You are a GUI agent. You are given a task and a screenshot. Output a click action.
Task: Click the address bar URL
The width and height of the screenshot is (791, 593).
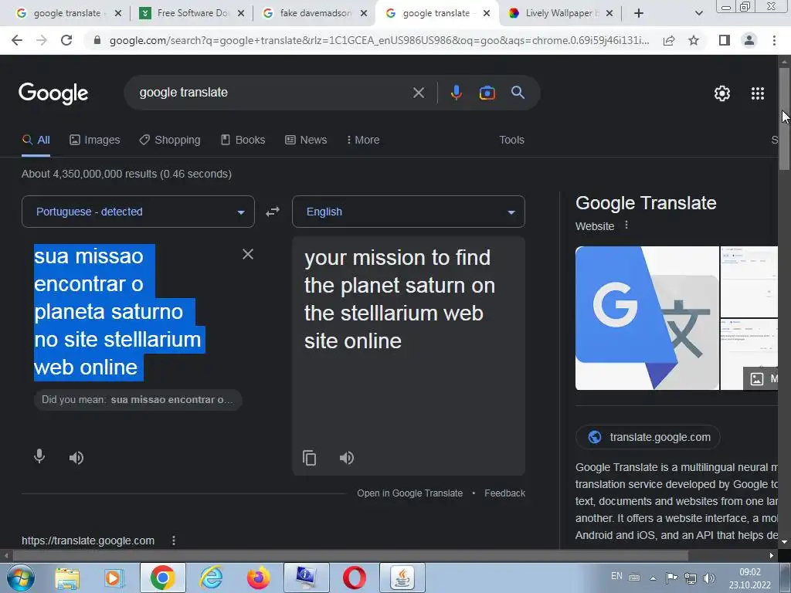pyautogui.click(x=379, y=40)
